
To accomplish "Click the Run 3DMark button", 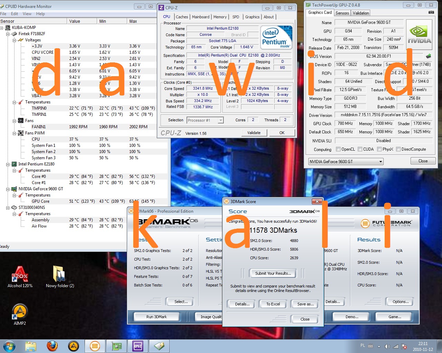I will [156, 317].
